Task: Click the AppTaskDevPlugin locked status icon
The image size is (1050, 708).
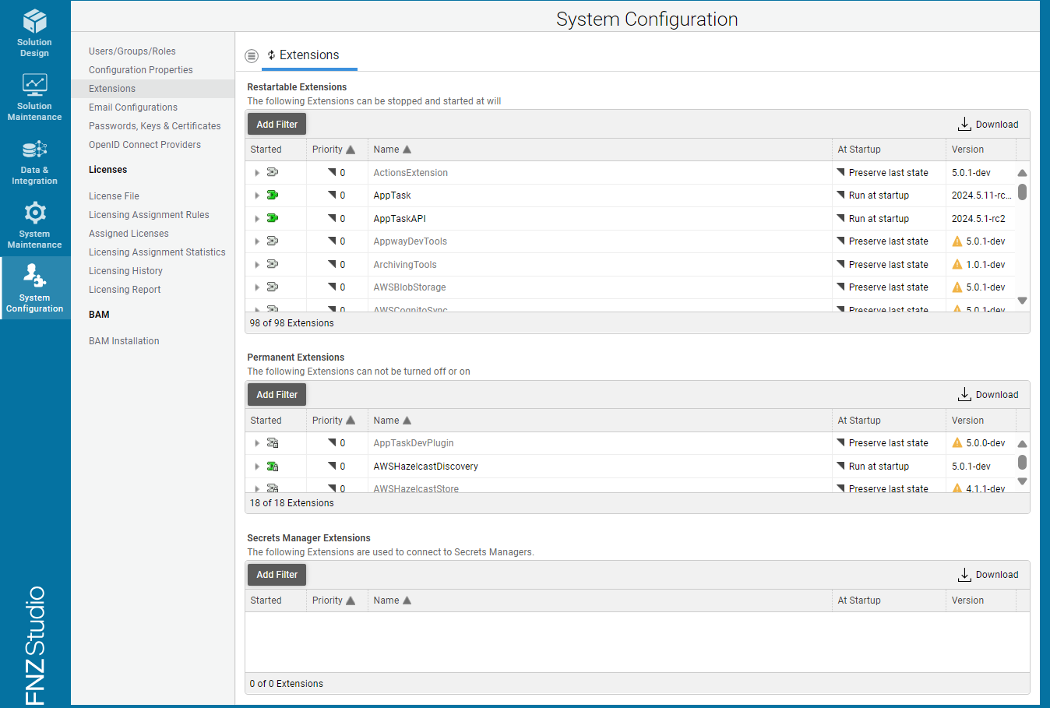Action: point(273,442)
